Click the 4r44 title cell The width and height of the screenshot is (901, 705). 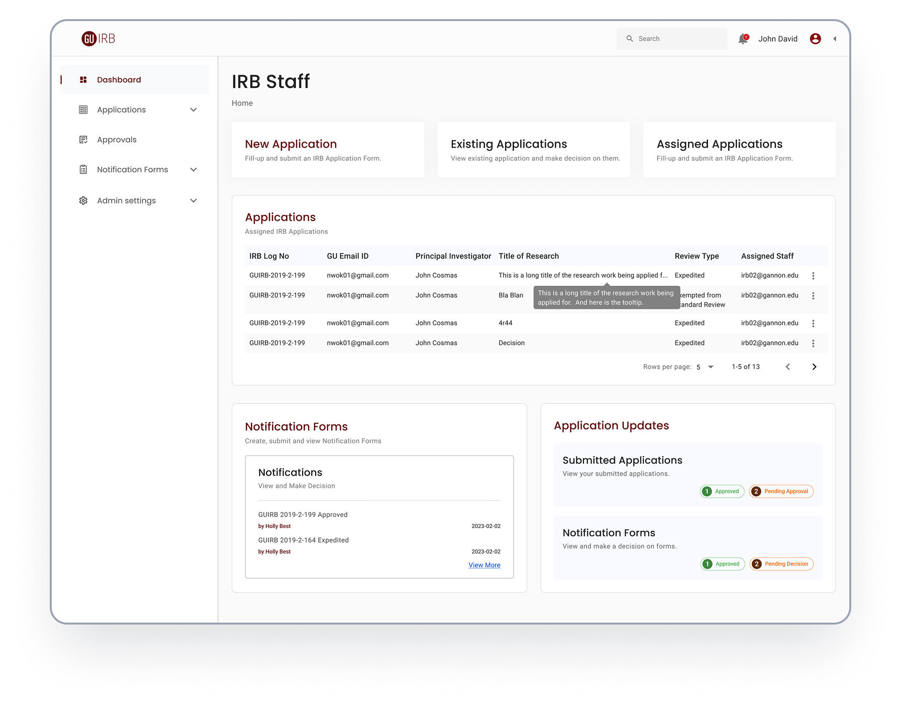click(x=506, y=323)
